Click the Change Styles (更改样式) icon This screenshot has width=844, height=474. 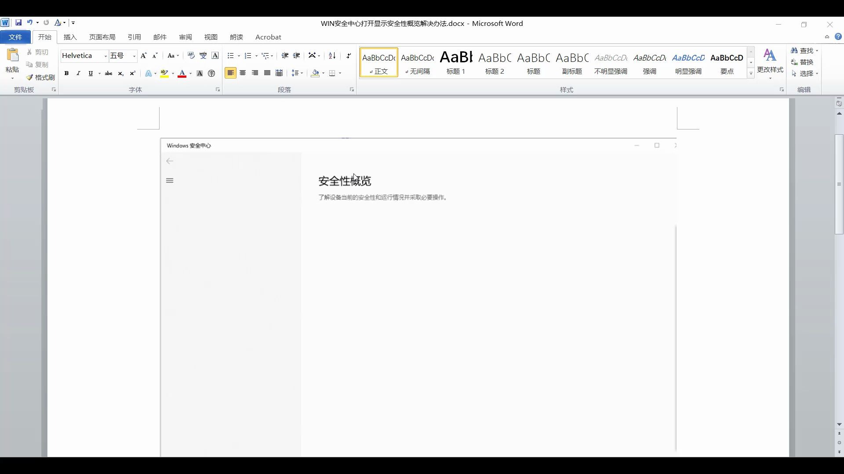pos(770,56)
